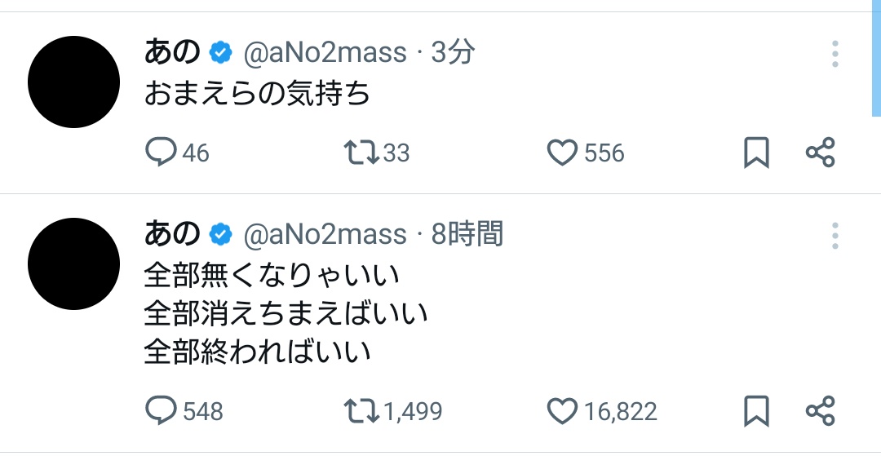Like the tweet with 16,822 likes
The width and height of the screenshot is (881, 456).
pyautogui.click(x=562, y=410)
